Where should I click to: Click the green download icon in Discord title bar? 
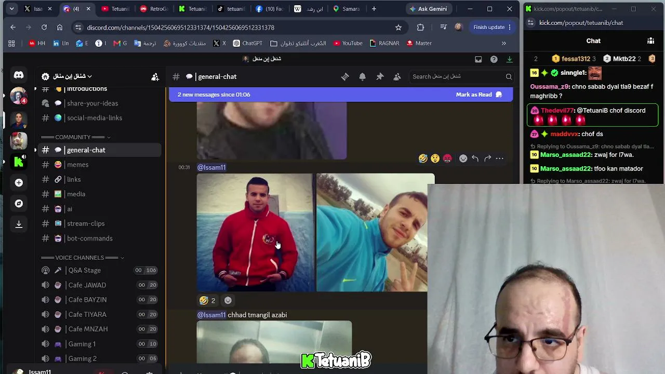tap(510, 59)
